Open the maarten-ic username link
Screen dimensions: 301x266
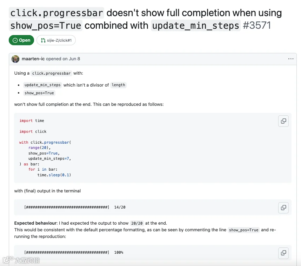coord(33,59)
